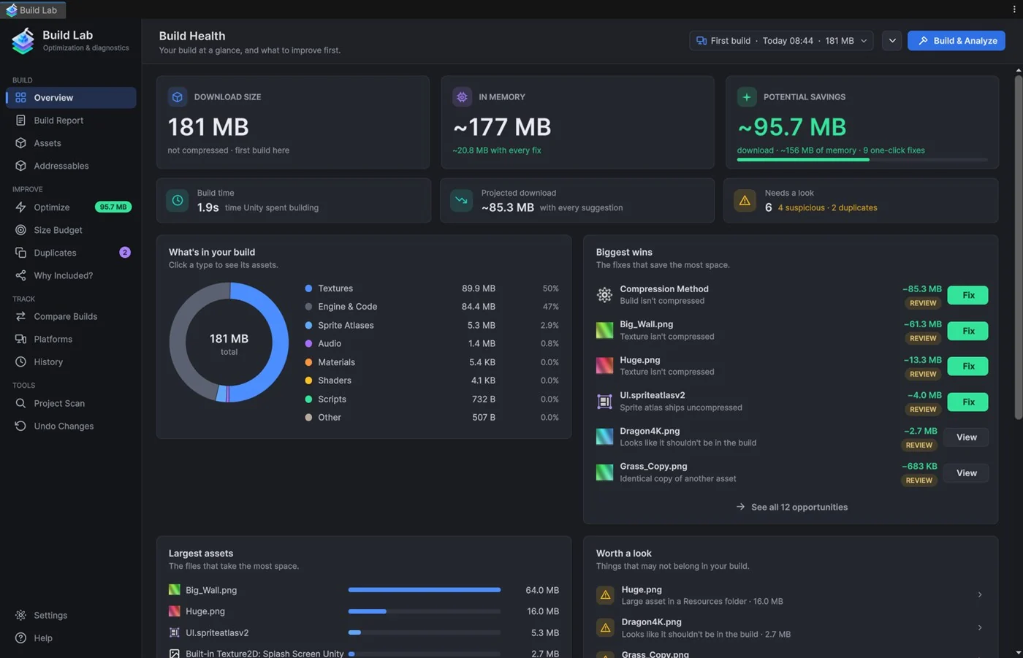This screenshot has height=658, width=1023.
Task: Click the Potential Savings plus icon
Action: 746,97
